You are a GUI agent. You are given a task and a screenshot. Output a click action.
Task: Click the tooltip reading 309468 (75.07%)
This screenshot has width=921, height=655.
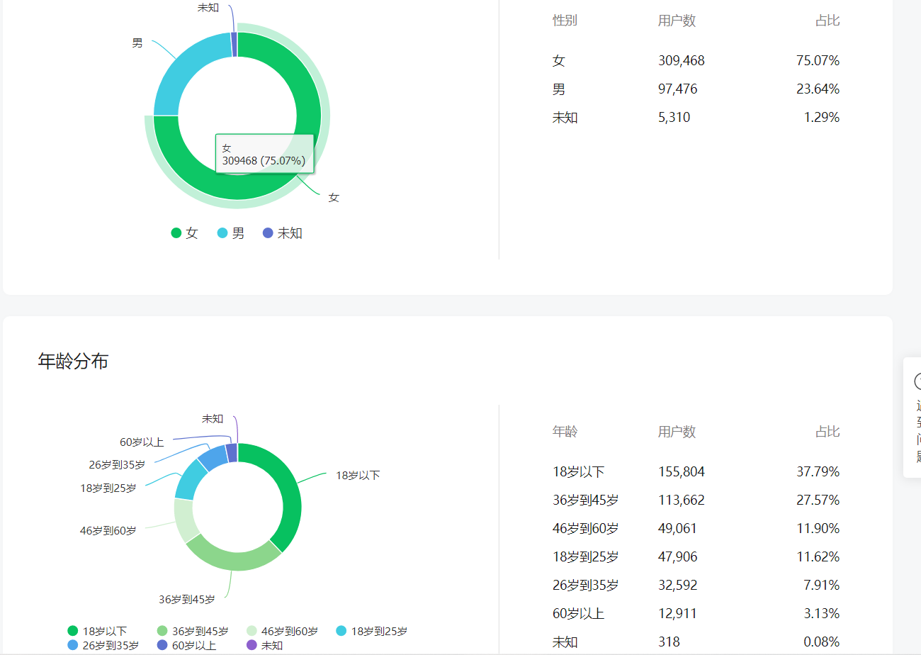point(264,154)
